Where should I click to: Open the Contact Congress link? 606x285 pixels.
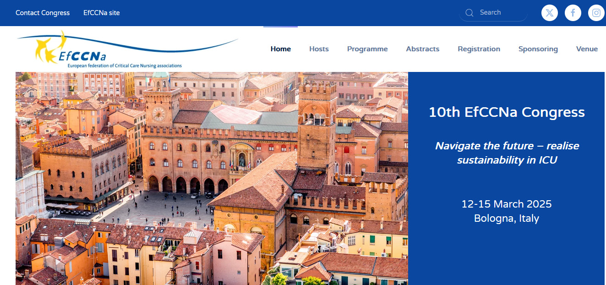coord(43,13)
